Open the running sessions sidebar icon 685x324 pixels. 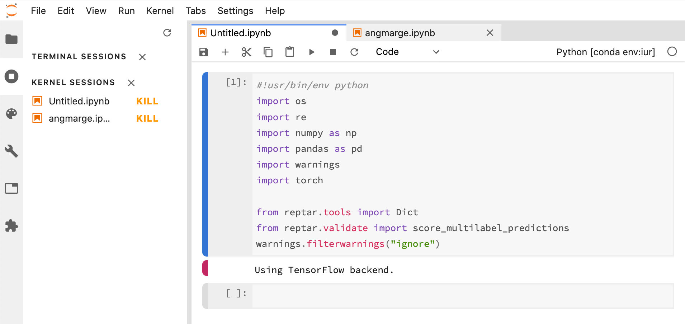pyautogui.click(x=11, y=76)
